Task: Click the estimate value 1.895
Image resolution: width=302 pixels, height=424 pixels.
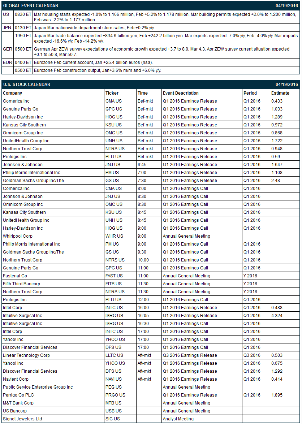Action: (277, 395)
